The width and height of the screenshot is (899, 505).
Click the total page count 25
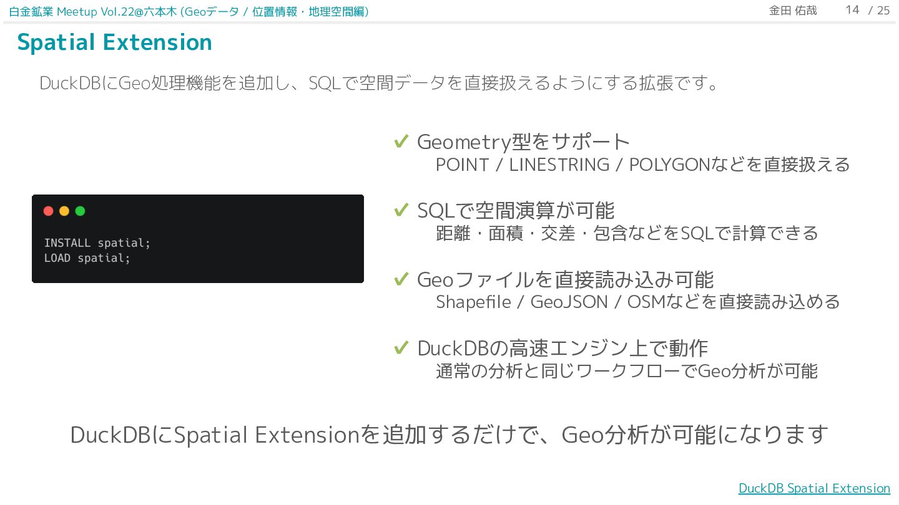click(883, 10)
